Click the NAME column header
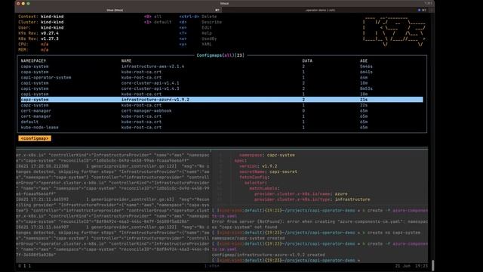Screen dimensions: 483x272 (126, 60)
